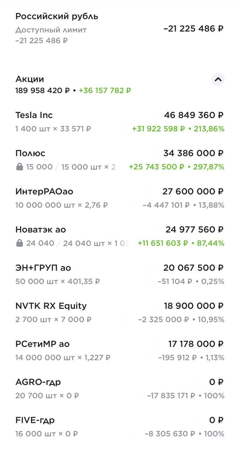240x450 pixels.
Task: Tap Tesla profit +31 922 598 ₽ value
Action: 158,129
